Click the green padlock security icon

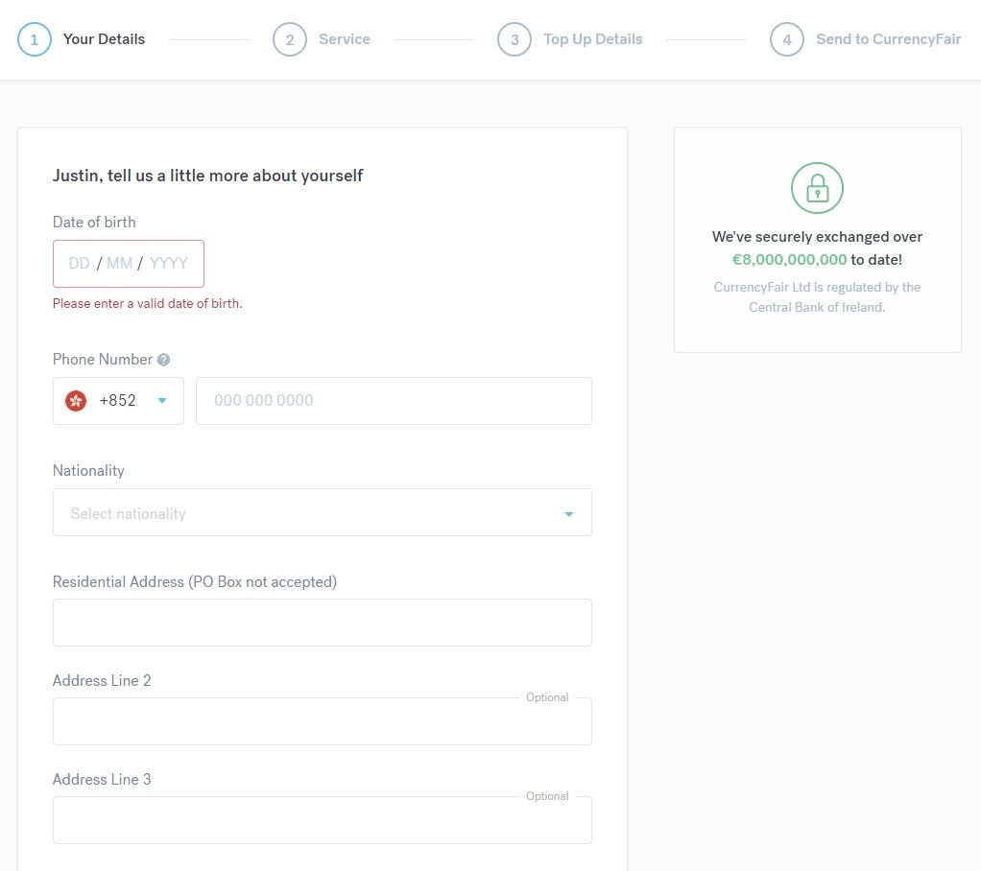tap(817, 188)
